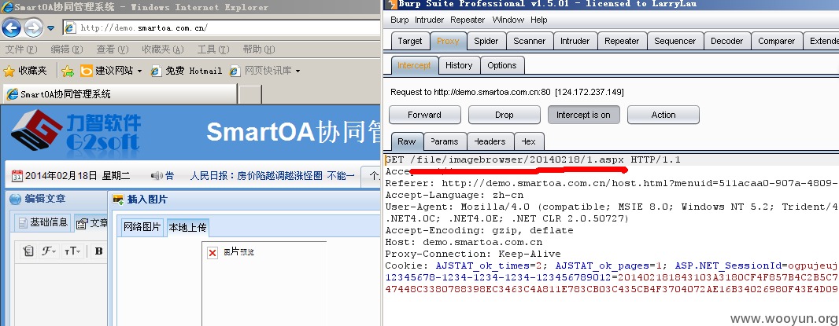Expand the recent pages dropdown arrow

tap(51, 27)
